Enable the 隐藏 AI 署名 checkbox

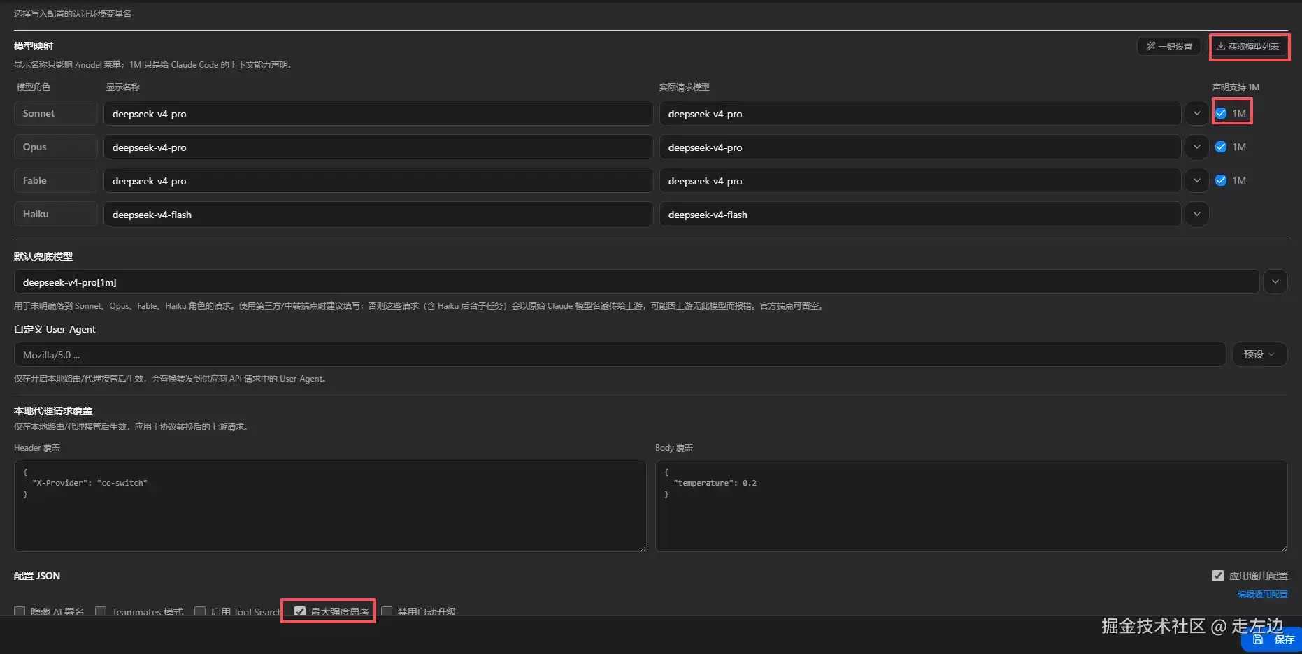20,611
